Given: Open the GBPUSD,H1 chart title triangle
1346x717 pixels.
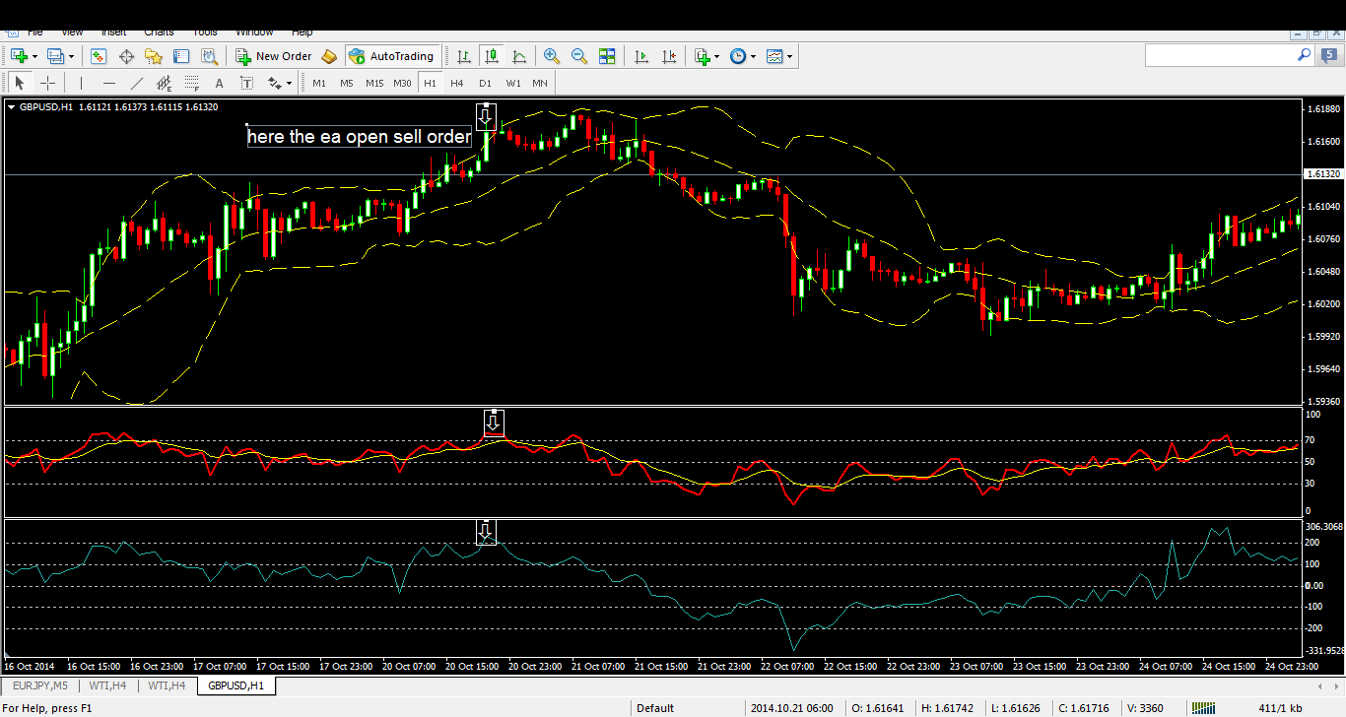Looking at the screenshot, I should 11,106.
